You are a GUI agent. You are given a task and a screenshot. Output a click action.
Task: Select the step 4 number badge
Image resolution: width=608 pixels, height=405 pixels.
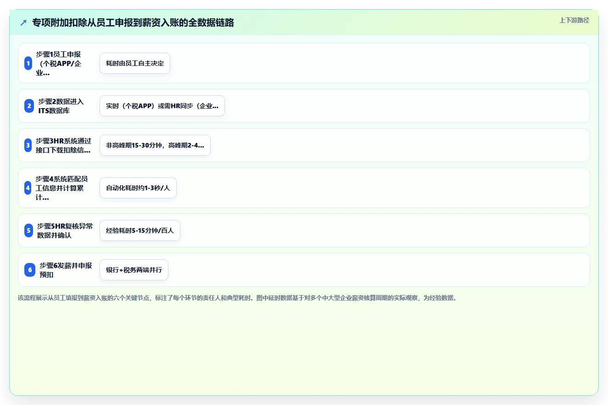pyautogui.click(x=28, y=188)
